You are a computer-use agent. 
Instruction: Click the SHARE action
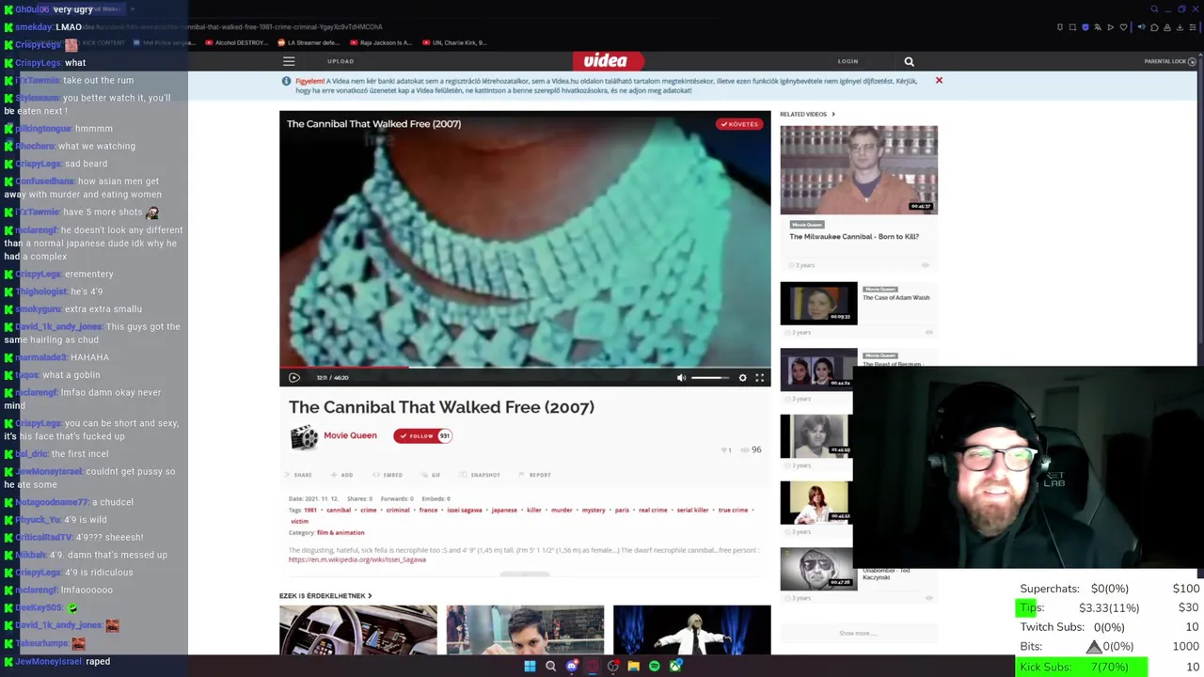[x=298, y=475]
